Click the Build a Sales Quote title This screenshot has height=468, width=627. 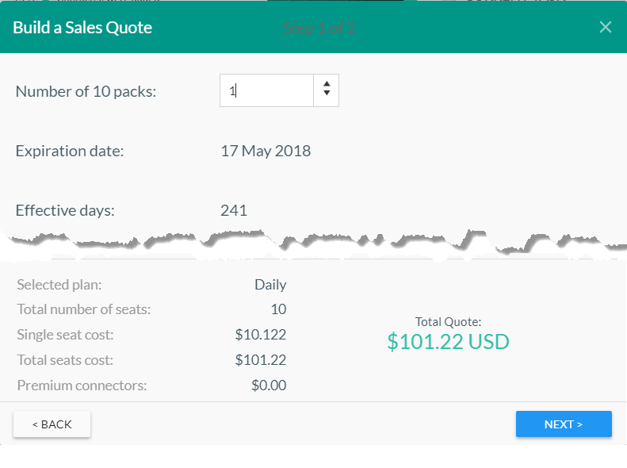click(x=82, y=28)
